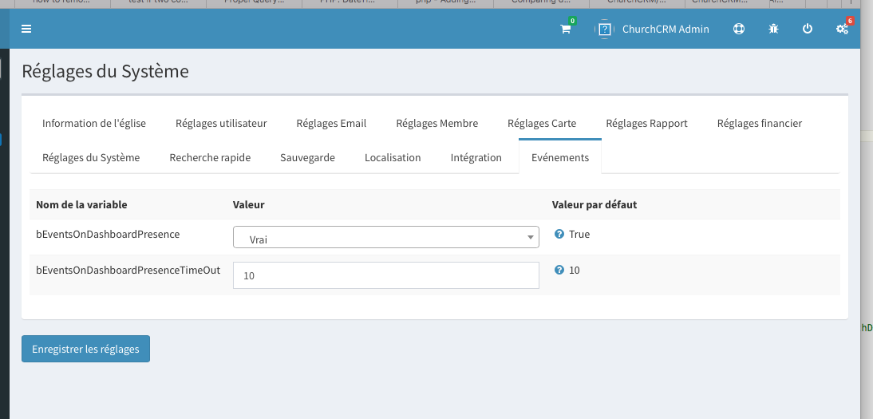Open the settings gears icon
The image size is (873, 419).
click(843, 29)
